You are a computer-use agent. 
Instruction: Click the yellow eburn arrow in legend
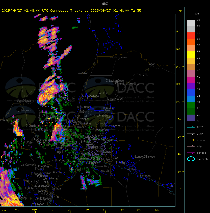tap(191, 140)
